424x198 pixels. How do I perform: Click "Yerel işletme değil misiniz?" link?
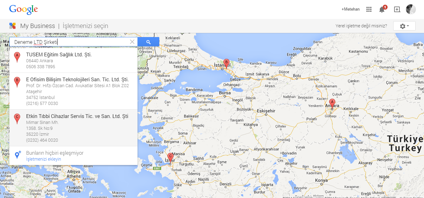pyautogui.click(x=361, y=26)
